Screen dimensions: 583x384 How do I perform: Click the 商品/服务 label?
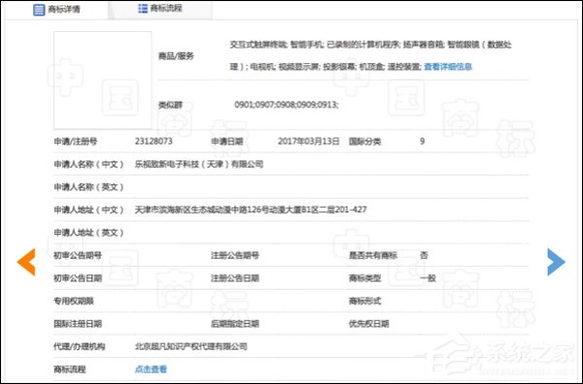176,56
